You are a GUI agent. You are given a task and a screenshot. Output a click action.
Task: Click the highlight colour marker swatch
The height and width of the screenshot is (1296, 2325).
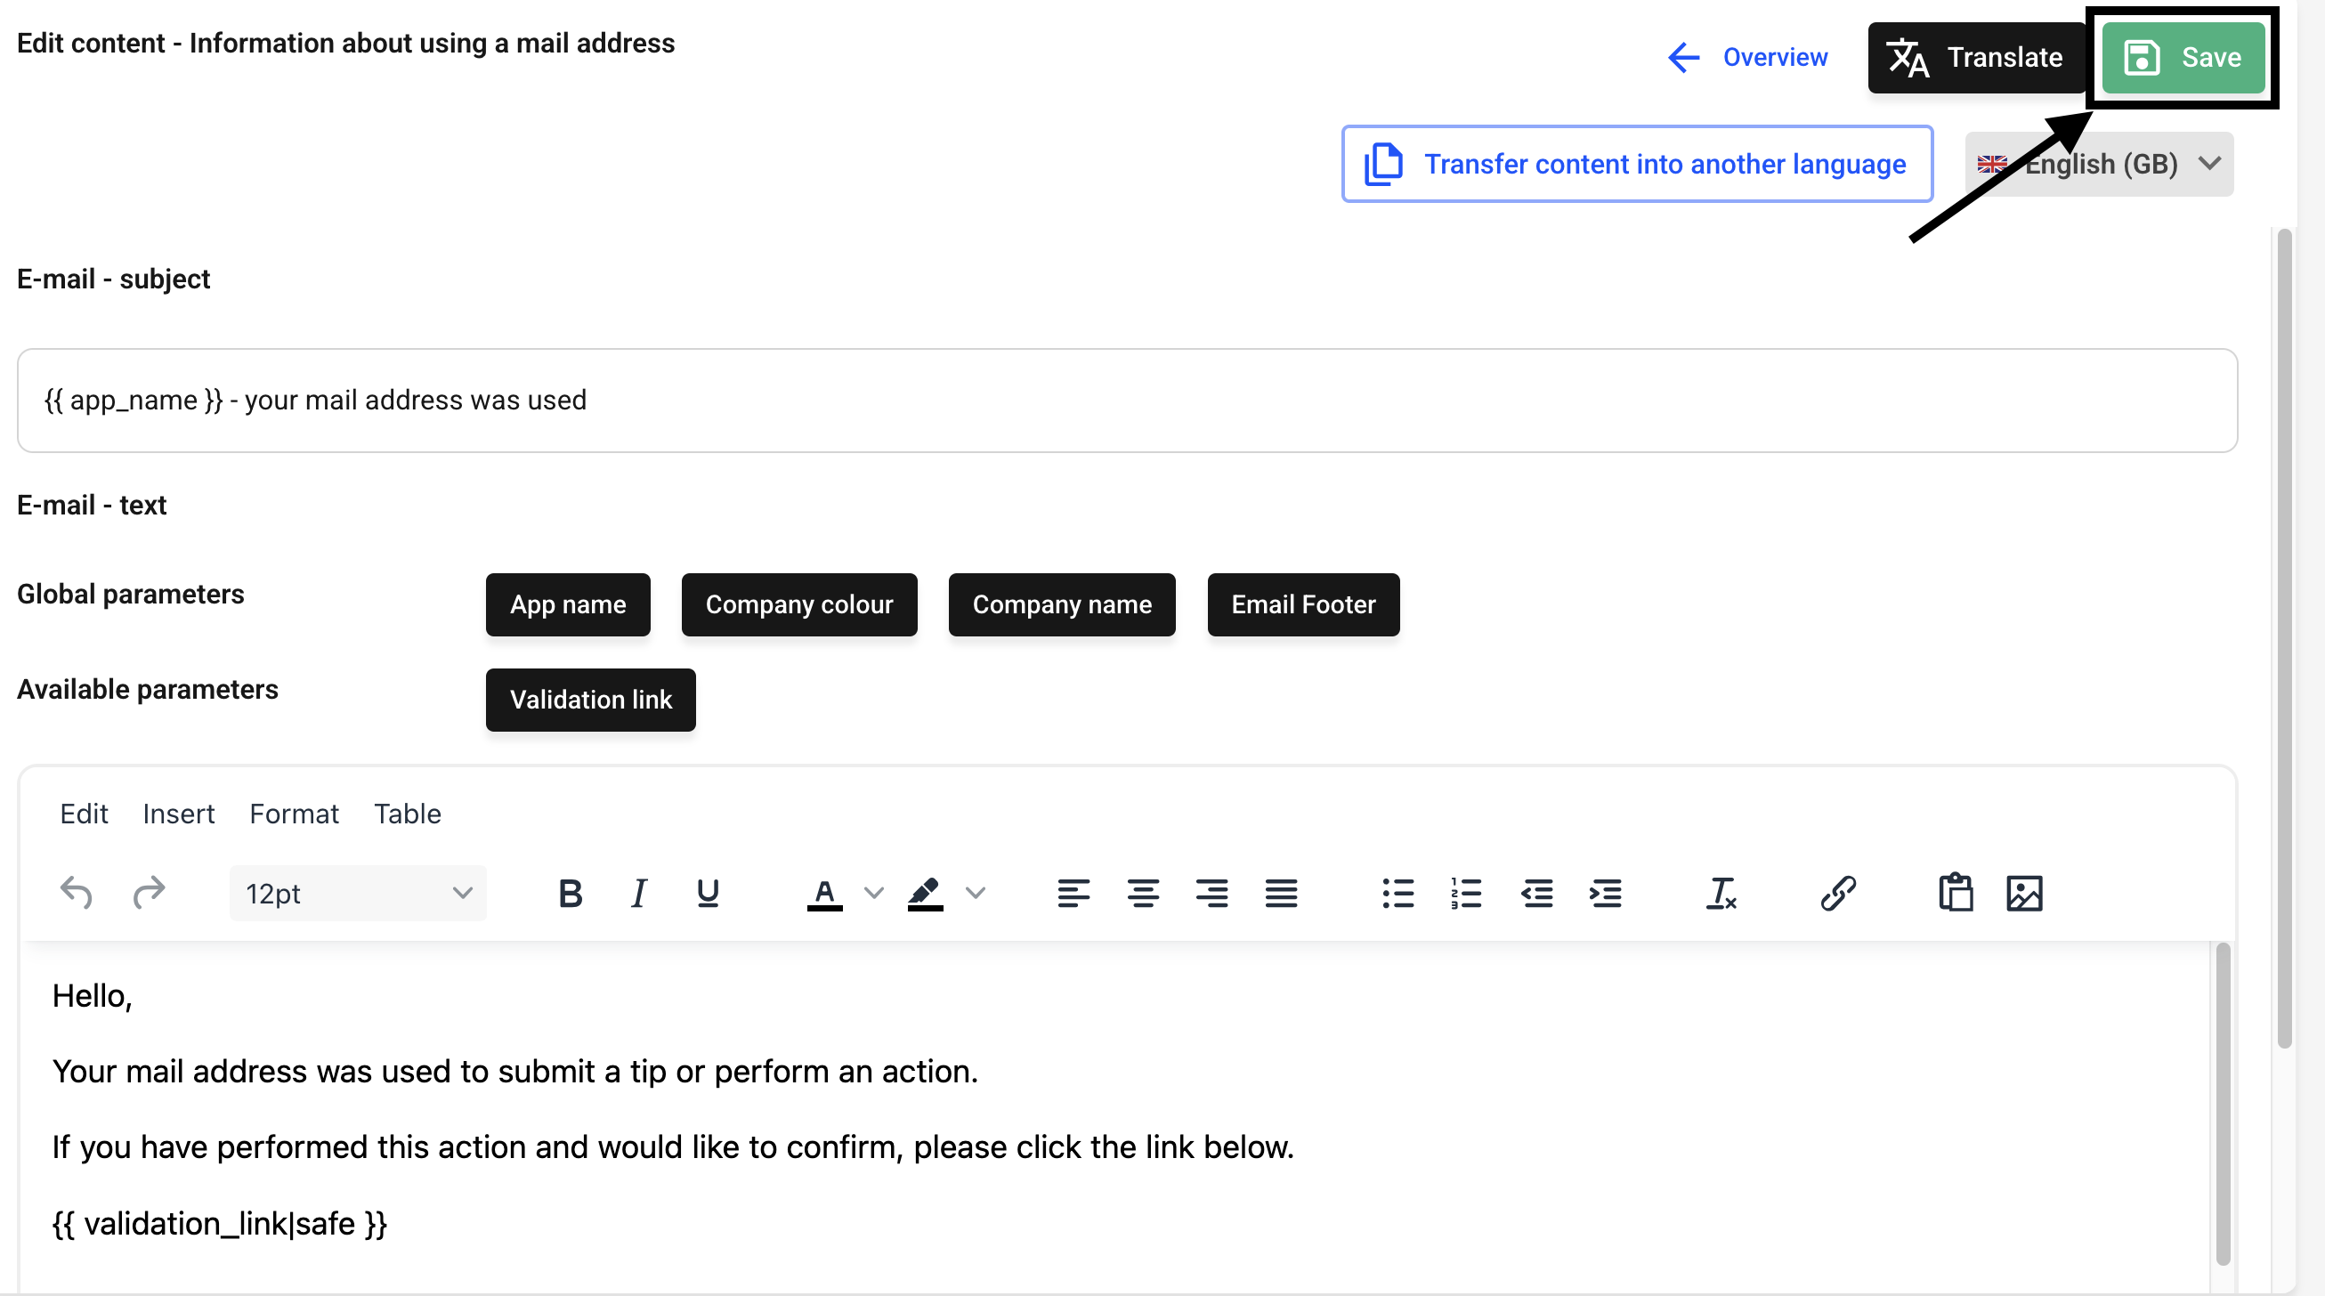925,894
